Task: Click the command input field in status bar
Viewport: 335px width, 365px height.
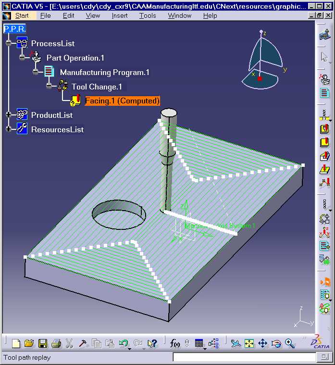Action: [x=244, y=357]
